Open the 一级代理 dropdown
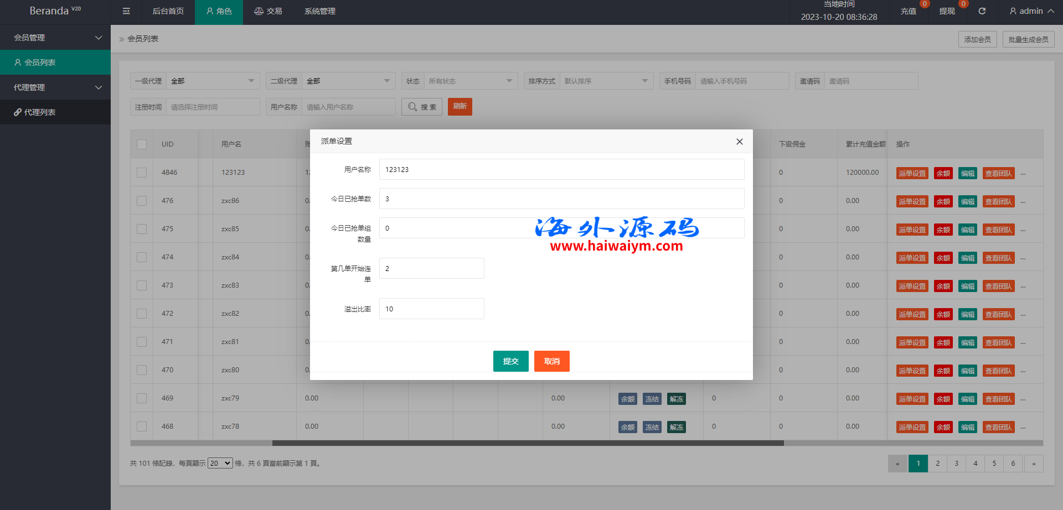Screen dimensions: 1063x510 click(x=213, y=81)
